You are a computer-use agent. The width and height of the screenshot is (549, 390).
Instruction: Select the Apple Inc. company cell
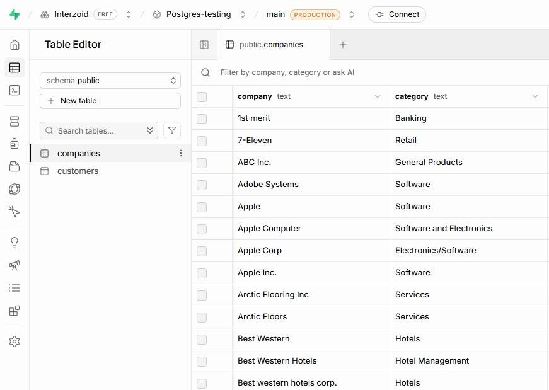click(x=311, y=273)
